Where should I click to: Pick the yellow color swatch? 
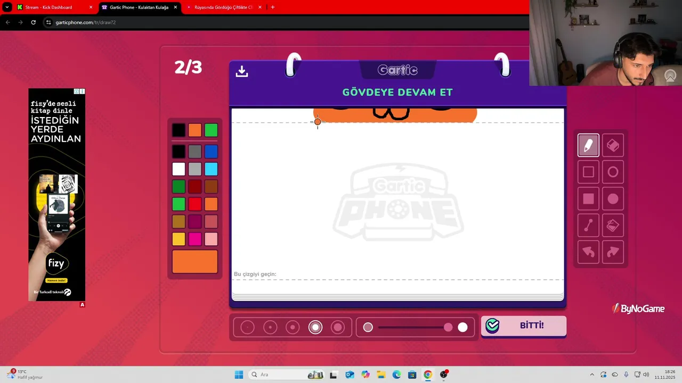tap(178, 239)
